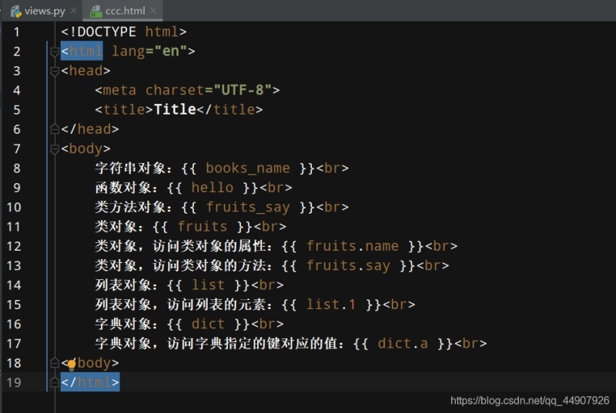Close the views.py tab
The image size is (616, 413).
(73, 11)
